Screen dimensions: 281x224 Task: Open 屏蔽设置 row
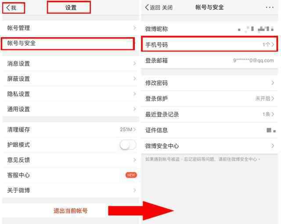pos(71,79)
